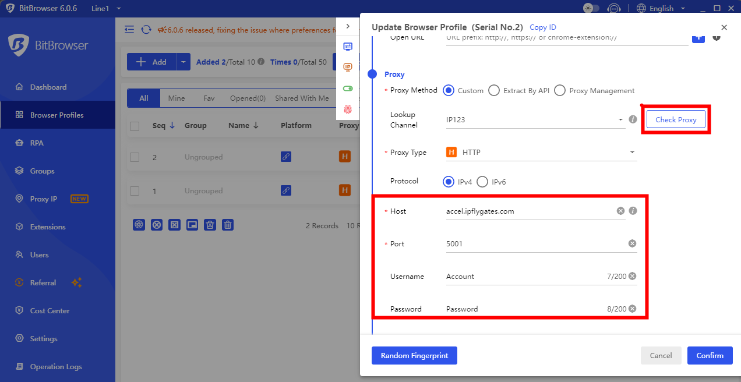The width and height of the screenshot is (741, 382).
Task: Open the arrow dropdown beside Add
Action: tap(183, 62)
